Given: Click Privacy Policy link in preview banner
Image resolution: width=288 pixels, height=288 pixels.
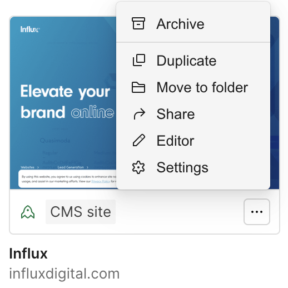Looking at the screenshot, I should click(101, 181).
